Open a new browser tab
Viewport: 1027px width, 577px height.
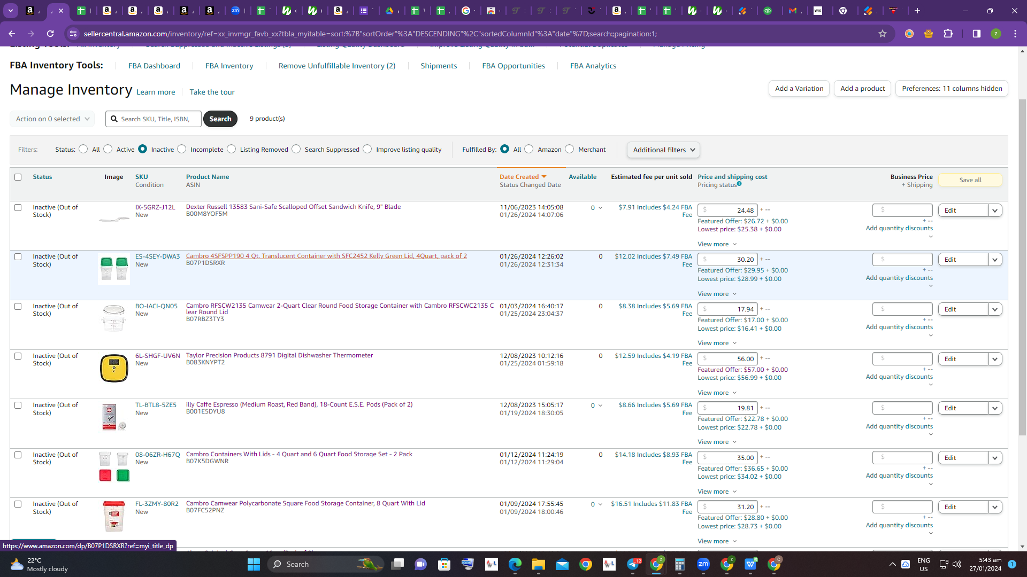pos(917,11)
